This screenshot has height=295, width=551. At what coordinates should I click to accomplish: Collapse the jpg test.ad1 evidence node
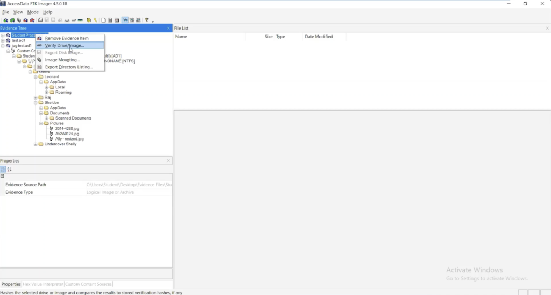tap(3, 46)
